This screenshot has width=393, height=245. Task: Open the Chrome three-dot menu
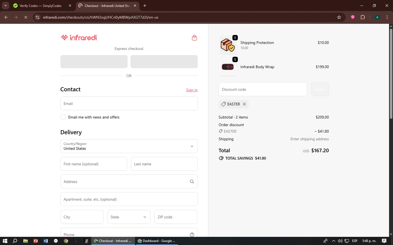[387, 17]
